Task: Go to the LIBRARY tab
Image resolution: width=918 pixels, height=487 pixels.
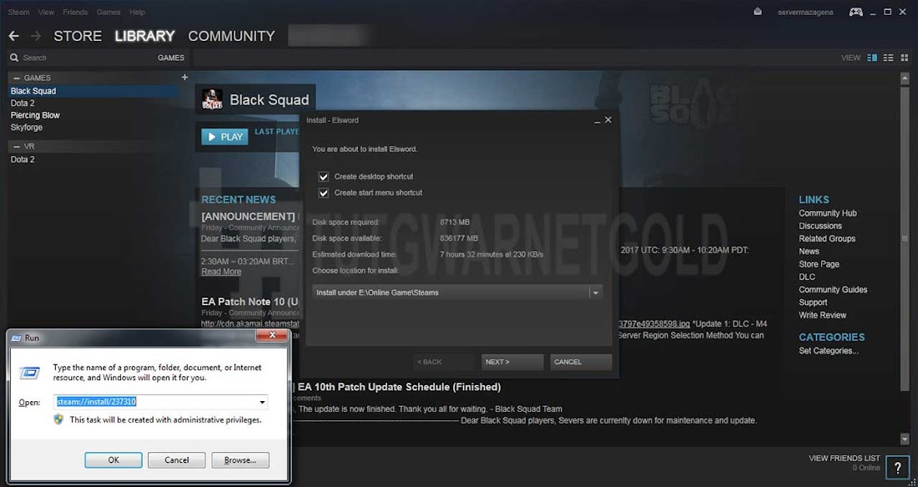Action: click(144, 37)
